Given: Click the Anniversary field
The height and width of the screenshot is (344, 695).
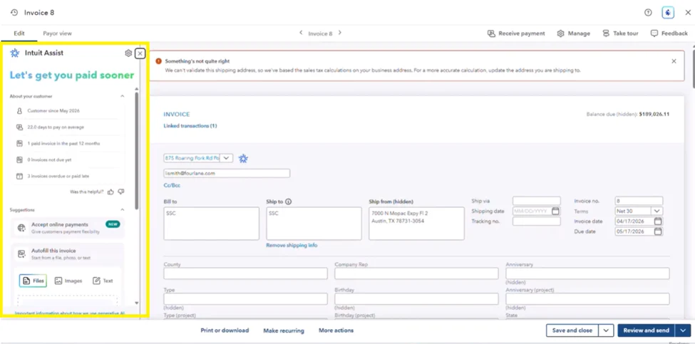Looking at the screenshot, I should [x=588, y=273].
